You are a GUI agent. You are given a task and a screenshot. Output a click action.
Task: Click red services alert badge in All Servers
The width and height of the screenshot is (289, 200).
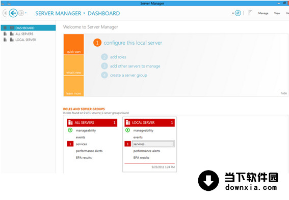click(70, 144)
